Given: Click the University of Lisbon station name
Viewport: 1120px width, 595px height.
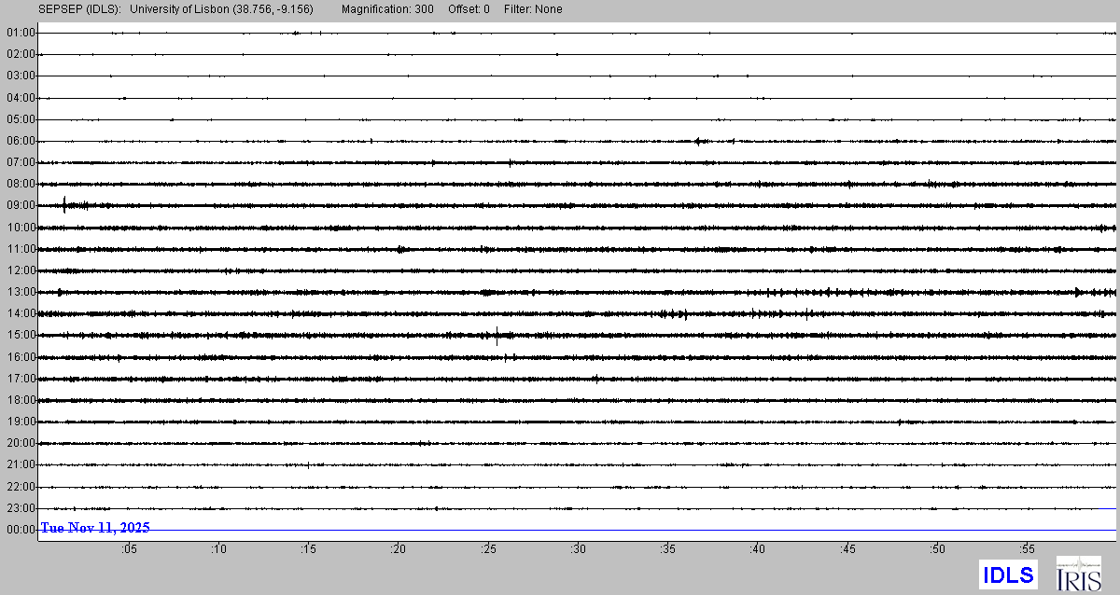Looking at the screenshot, I should (221, 9).
